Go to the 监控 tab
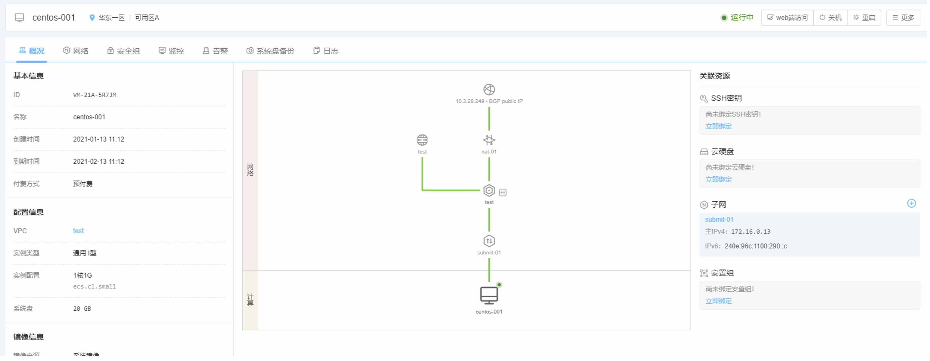 [172, 51]
